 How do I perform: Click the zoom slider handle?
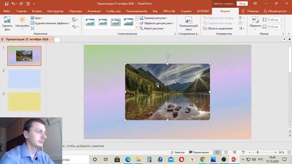[x=257, y=152]
